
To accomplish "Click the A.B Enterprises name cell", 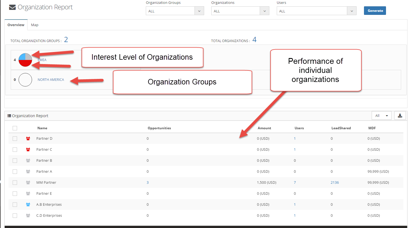I will pyautogui.click(x=49, y=205).
